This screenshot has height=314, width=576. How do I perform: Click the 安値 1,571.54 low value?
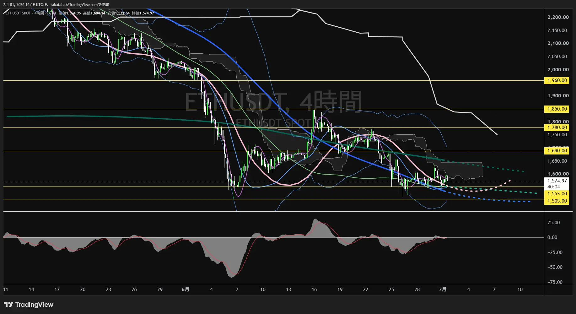click(x=119, y=13)
